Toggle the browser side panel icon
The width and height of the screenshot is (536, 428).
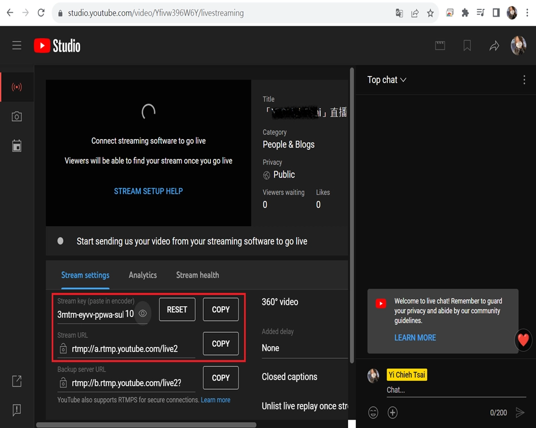496,13
